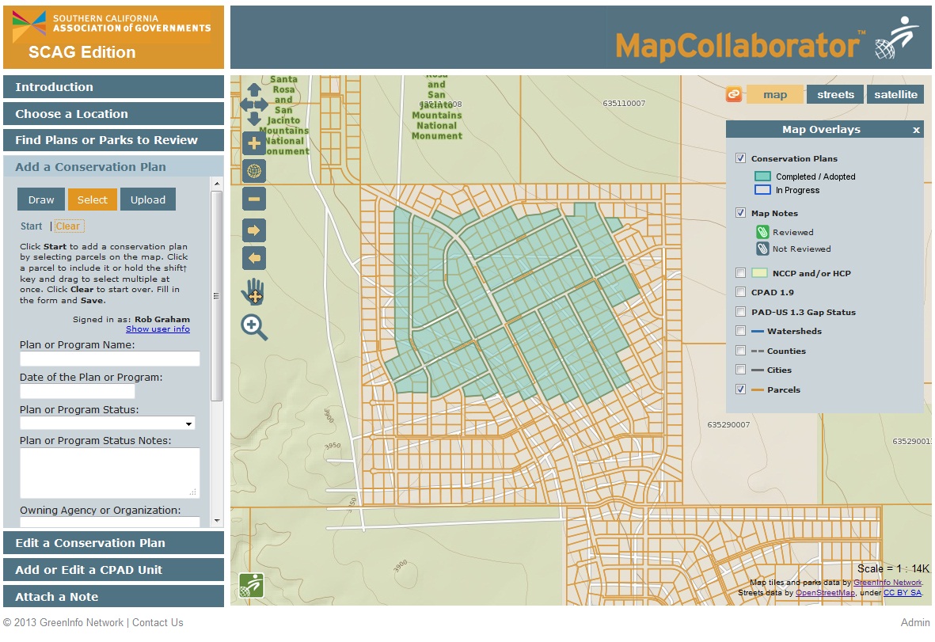Switch to map base layer
This screenshot has width=935, height=642.
tap(774, 95)
